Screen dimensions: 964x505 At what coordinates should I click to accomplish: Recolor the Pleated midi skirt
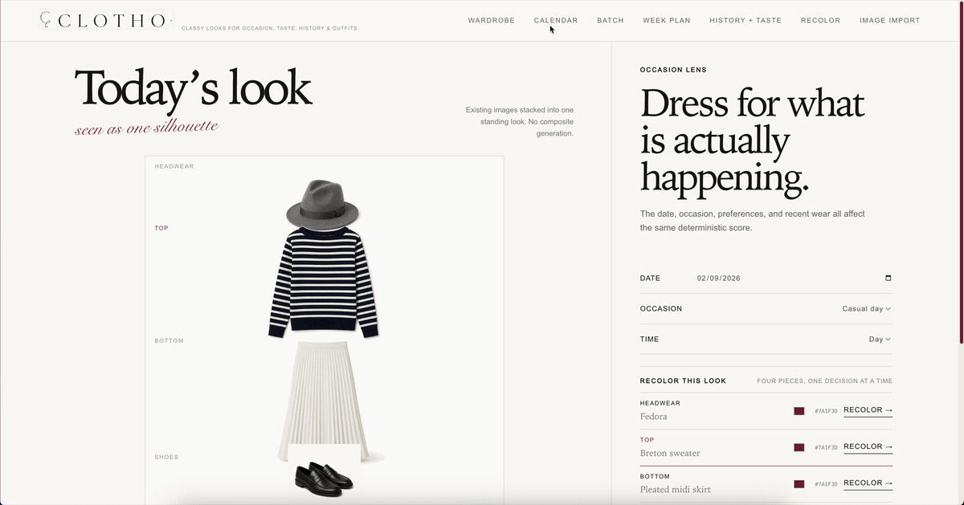coord(868,483)
